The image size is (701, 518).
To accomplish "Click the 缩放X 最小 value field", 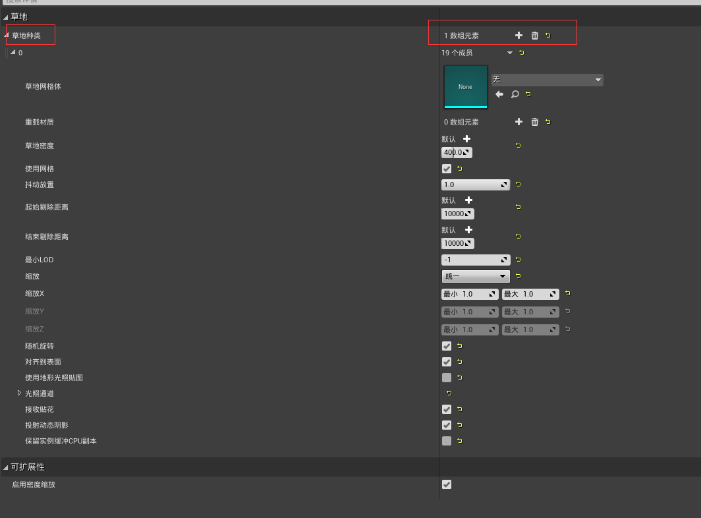I will point(470,294).
